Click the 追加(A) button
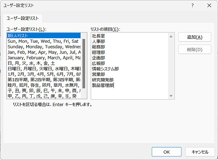 pos(195,37)
